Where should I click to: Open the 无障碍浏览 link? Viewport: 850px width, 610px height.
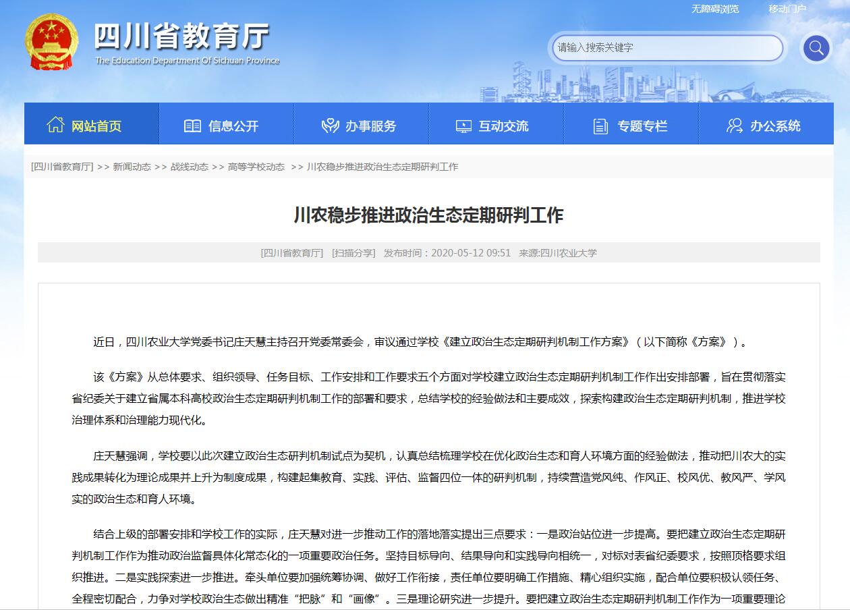point(715,9)
